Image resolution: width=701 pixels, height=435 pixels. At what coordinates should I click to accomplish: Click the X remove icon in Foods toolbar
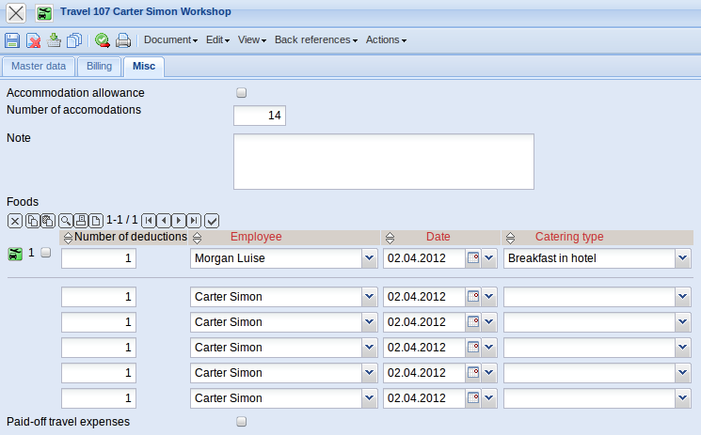point(14,220)
